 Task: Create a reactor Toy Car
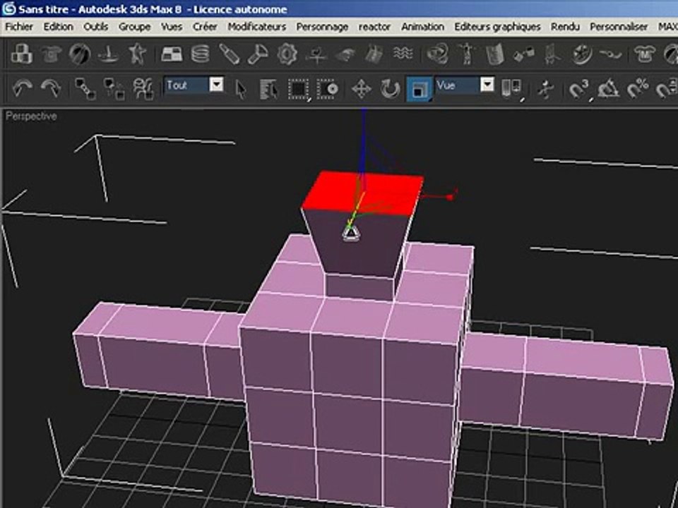click(345, 54)
